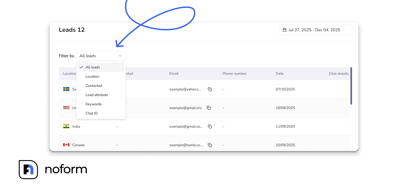Click the checkmark next to All leads
The width and height of the screenshot is (408, 193).
coord(81,67)
